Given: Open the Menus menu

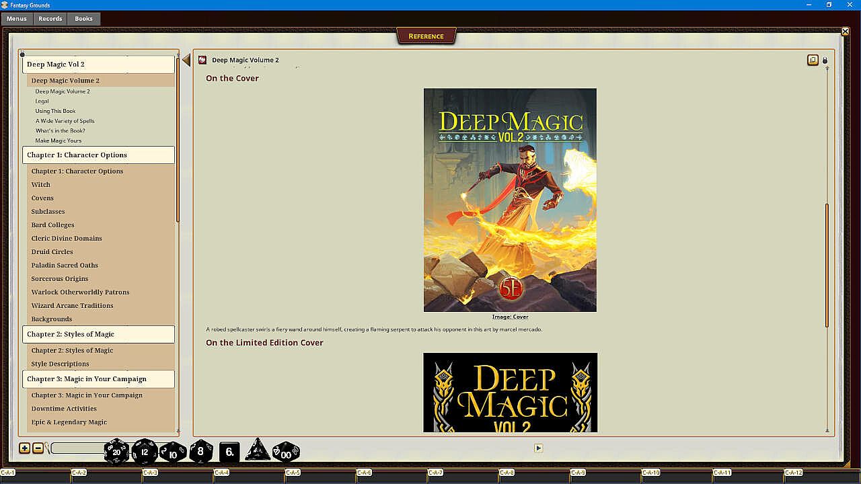Looking at the screenshot, I should tap(17, 19).
